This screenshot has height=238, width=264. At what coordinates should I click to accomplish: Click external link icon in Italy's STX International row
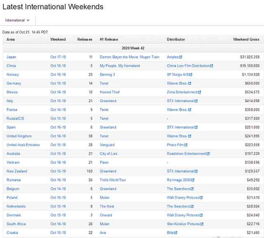[x=196, y=101]
